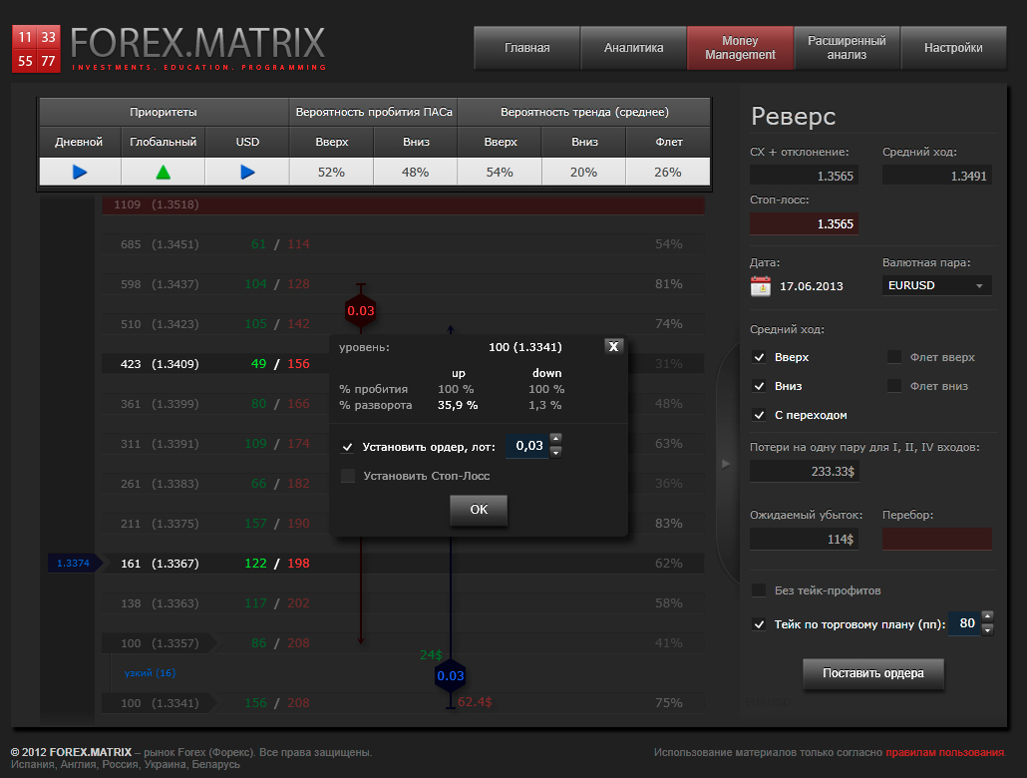Click the expected loss 114$ field
The height and width of the screenshot is (778, 1027).
coord(804,540)
